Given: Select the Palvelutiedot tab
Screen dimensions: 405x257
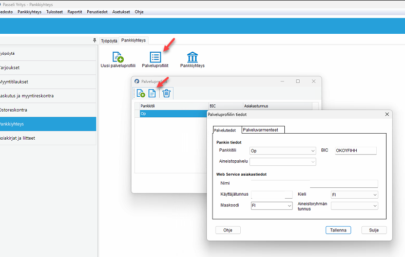Looking at the screenshot, I should click(225, 131).
